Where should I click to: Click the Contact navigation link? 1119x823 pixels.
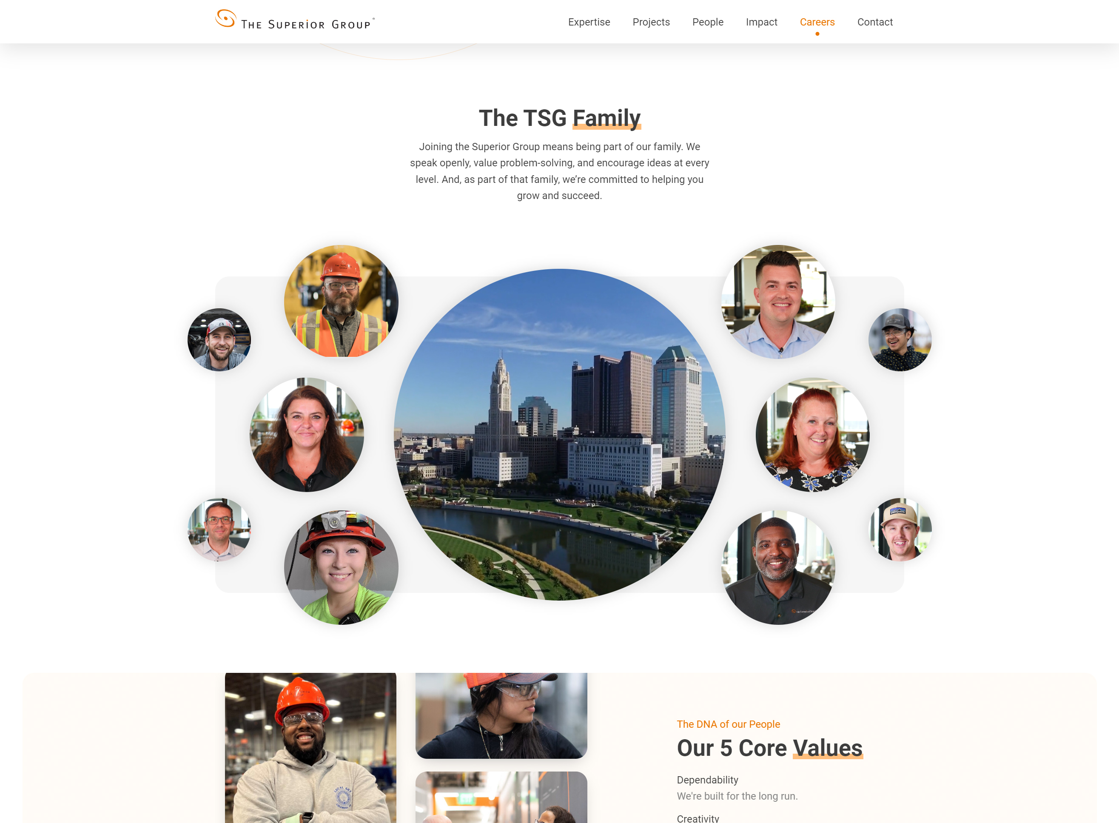point(875,22)
